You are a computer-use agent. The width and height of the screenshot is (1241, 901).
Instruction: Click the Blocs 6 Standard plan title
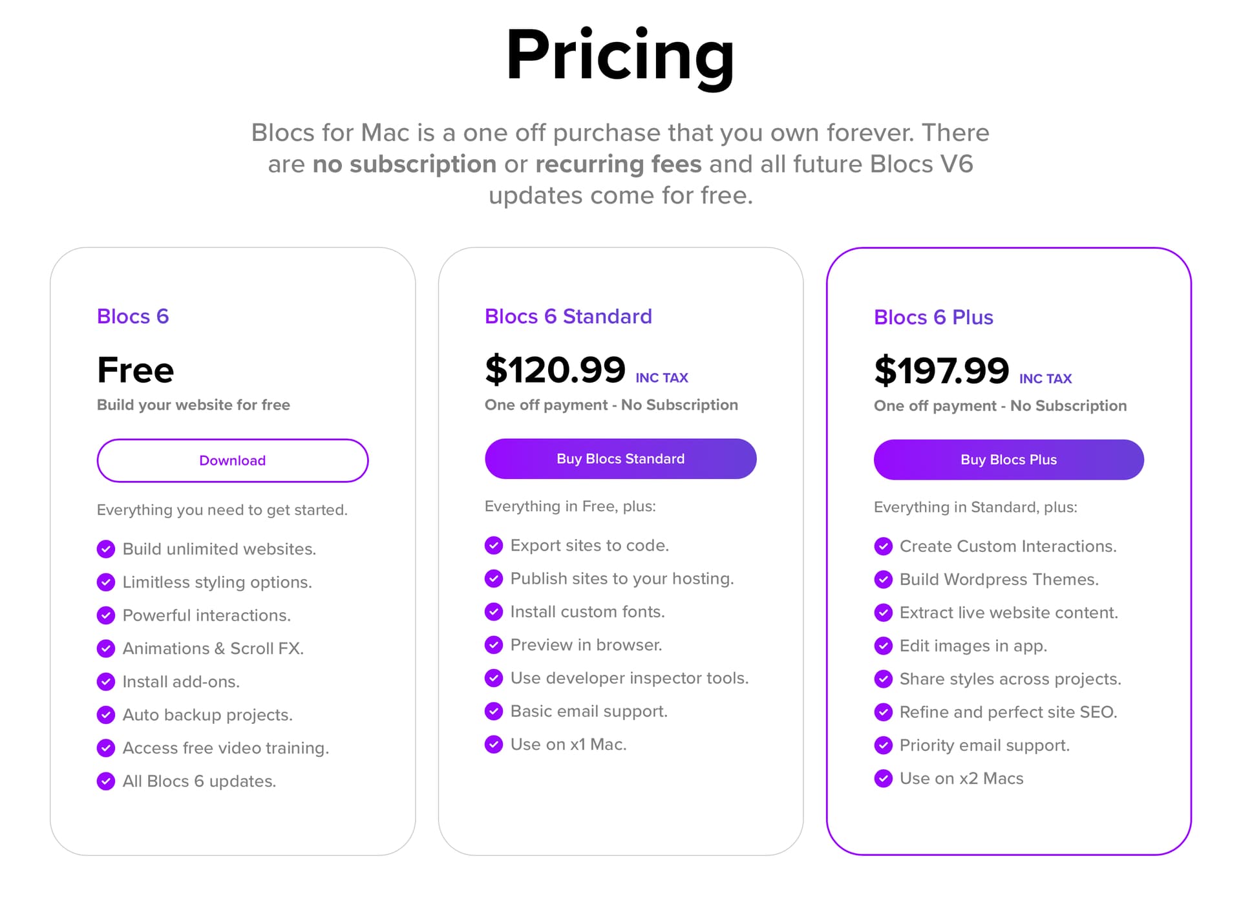click(568, 316)
